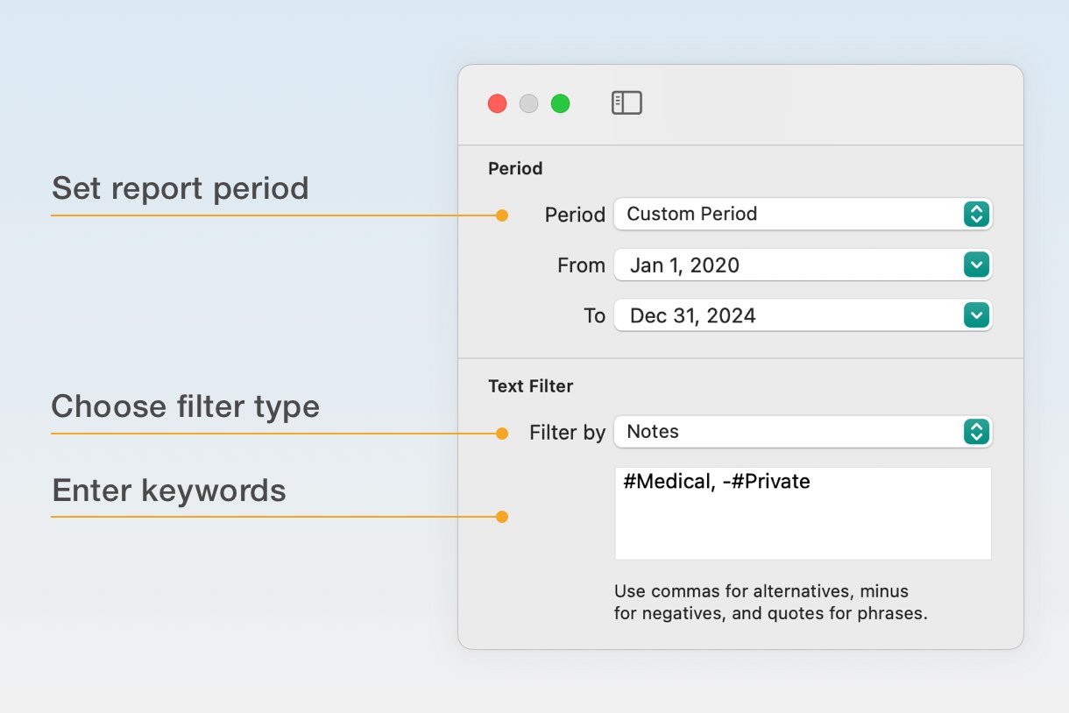Open the From date picker Jan 1, 2020
Viewport: 1069px width, 713px height.
(803, 265)
